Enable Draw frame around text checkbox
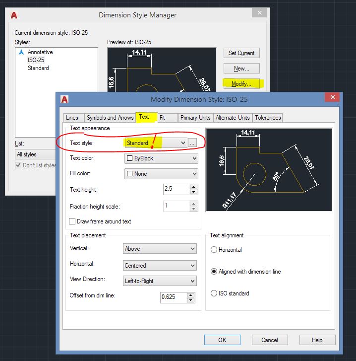 coord(72,221)
